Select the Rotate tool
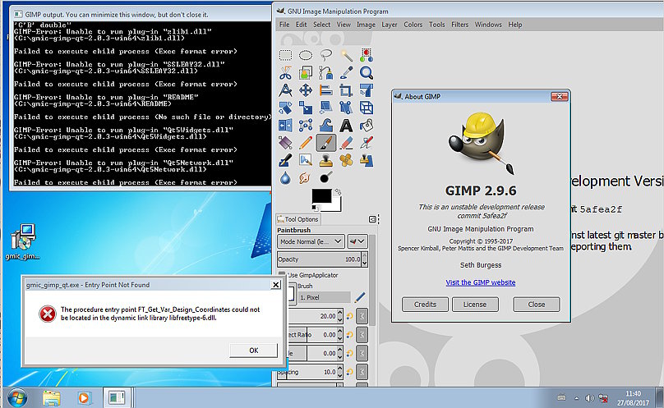664x408 pixels. pos(285,108)
